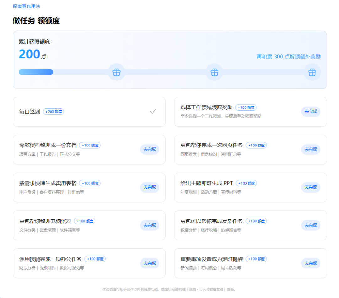Click the 零散资料整理成一份文档 title
This screenshot has height=298, width=339.
(48, 145)
